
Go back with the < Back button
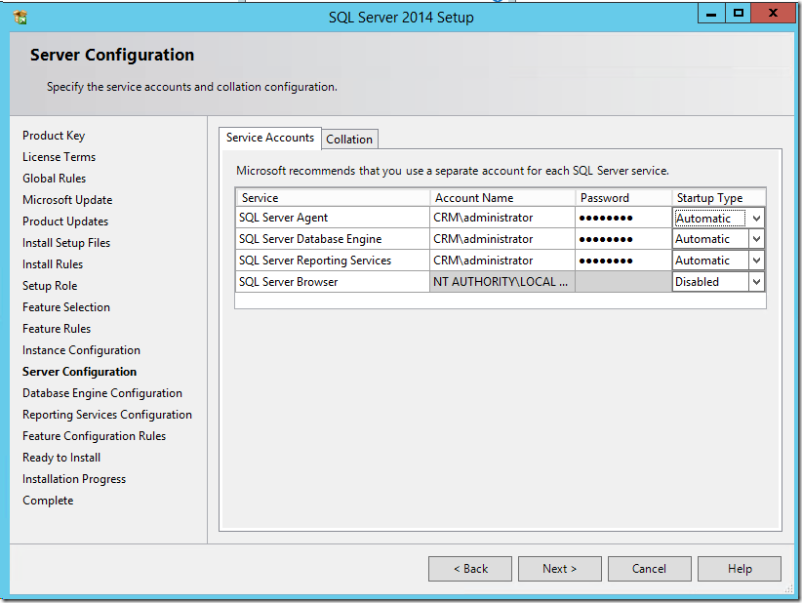coord(470,569)
